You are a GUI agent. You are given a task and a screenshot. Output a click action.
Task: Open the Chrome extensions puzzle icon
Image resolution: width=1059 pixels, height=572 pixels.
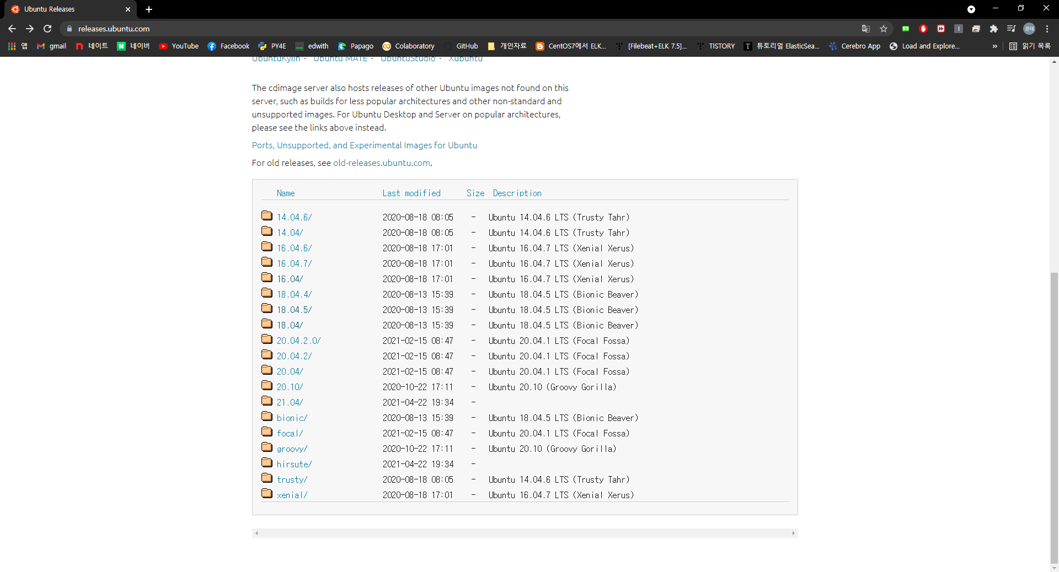point(994,29)
